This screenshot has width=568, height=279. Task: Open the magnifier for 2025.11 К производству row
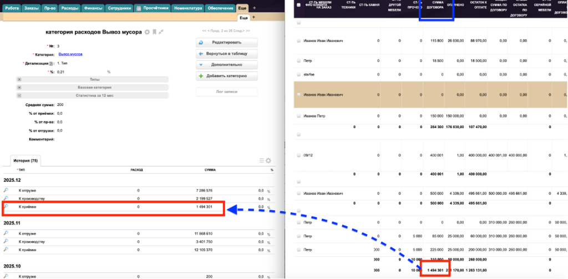6,242
